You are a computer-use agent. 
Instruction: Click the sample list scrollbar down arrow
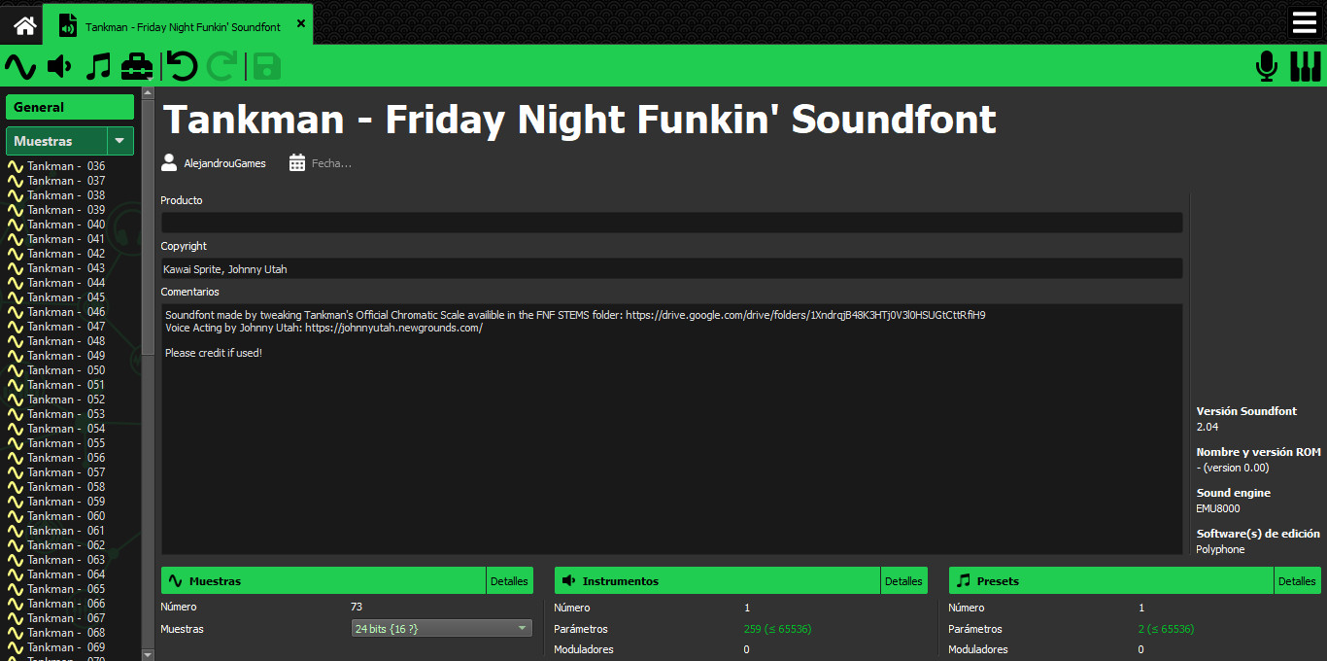pos(148,654)
